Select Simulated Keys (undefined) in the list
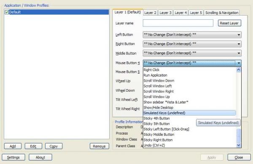 point(189,113)
